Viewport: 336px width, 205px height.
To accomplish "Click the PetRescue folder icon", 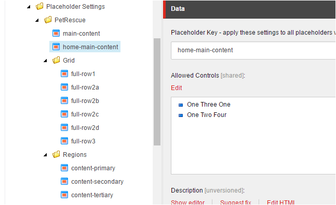I will click(48, 20).
